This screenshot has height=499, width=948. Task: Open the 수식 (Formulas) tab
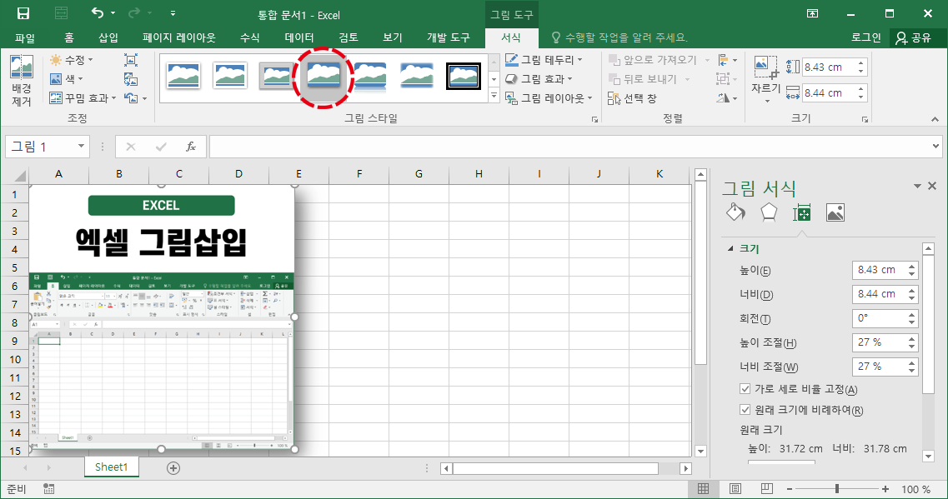(x=249, y=37)
